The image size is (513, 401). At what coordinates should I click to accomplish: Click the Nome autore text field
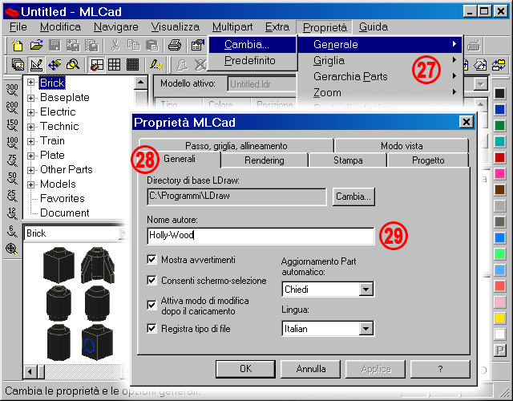point(261,236)
